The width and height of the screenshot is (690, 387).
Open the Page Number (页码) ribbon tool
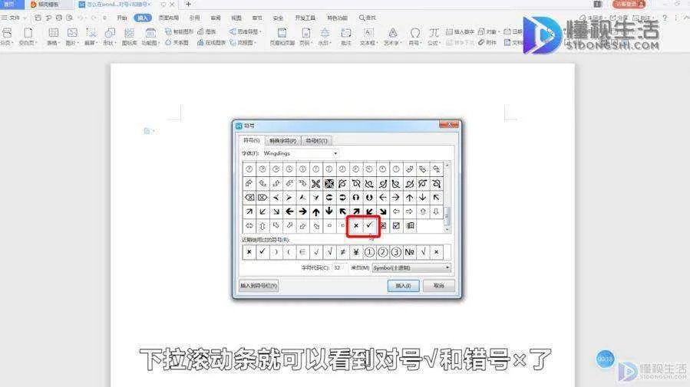305,37
